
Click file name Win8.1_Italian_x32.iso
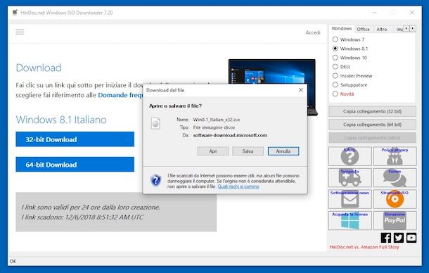(217, 120)
